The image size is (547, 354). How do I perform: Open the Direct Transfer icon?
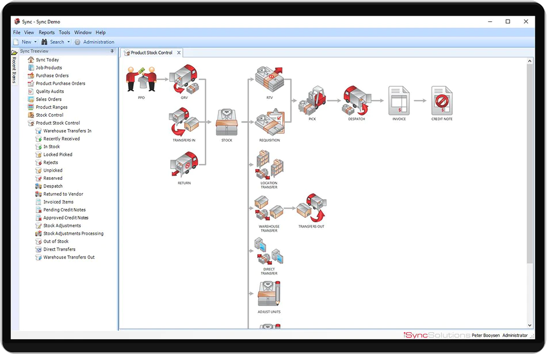[x=269, y=251]
